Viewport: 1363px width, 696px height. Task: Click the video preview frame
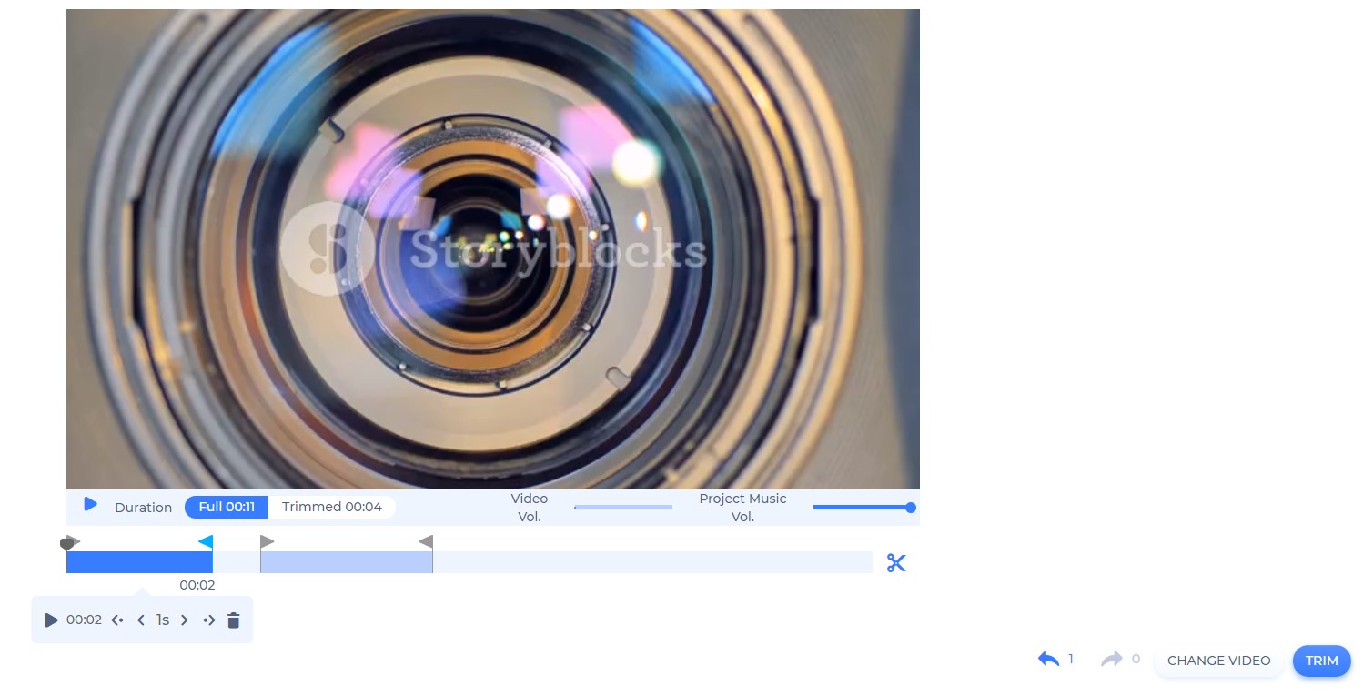pyautogui.click(x=493, y=249)
